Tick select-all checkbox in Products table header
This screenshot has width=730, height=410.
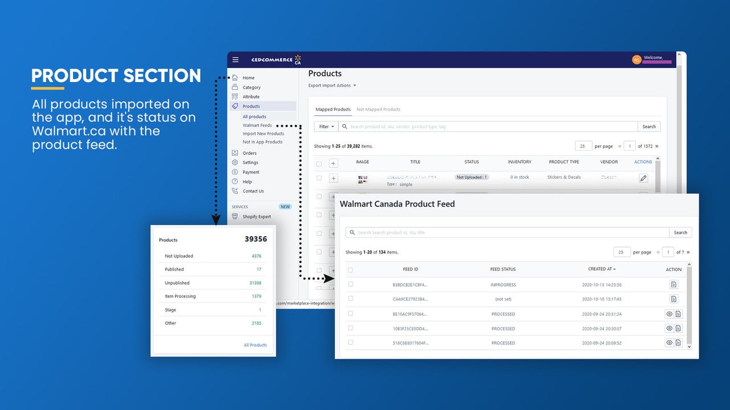[x=319, y=164]
